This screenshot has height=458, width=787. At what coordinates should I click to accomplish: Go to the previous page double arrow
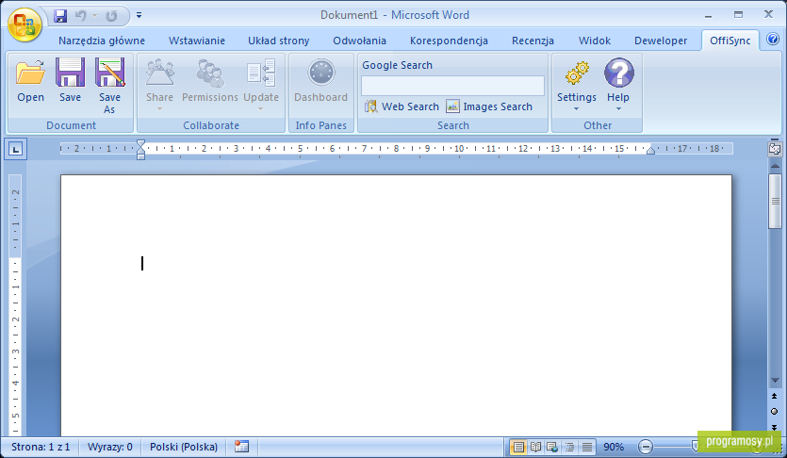(775, 397)
